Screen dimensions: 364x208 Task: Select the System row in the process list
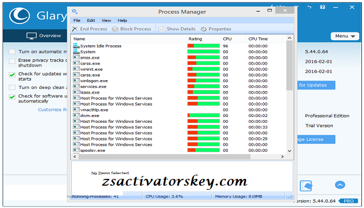point(179,51)
